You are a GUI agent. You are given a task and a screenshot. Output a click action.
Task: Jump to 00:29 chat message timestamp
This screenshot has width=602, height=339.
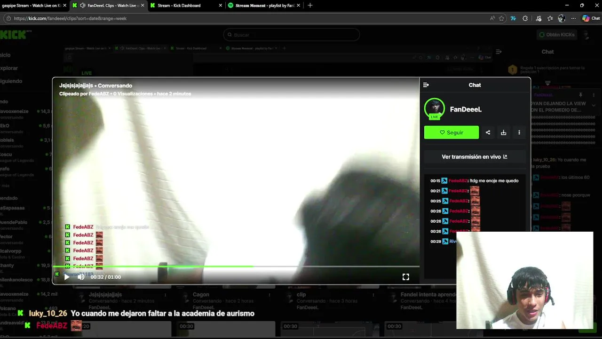(435, 242)
